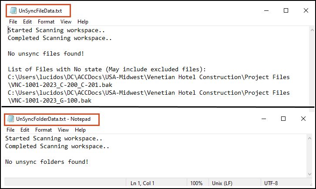Open View menu in UnSyncFileData window
316x189 pixels.
click(x=66, y=22)
